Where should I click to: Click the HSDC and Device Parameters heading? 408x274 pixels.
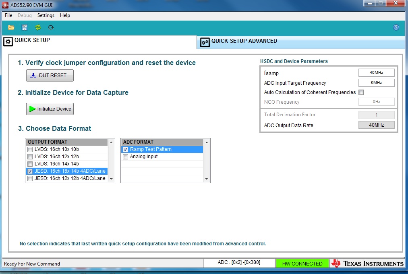(x=294, y=61)
